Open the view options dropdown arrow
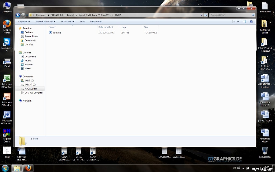Viewport: 275px width, 172px height. pyautogui.click(x=238, y=21)
